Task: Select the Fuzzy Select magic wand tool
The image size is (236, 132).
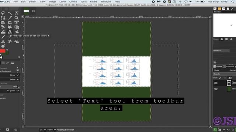Action: tap(10, 13)
